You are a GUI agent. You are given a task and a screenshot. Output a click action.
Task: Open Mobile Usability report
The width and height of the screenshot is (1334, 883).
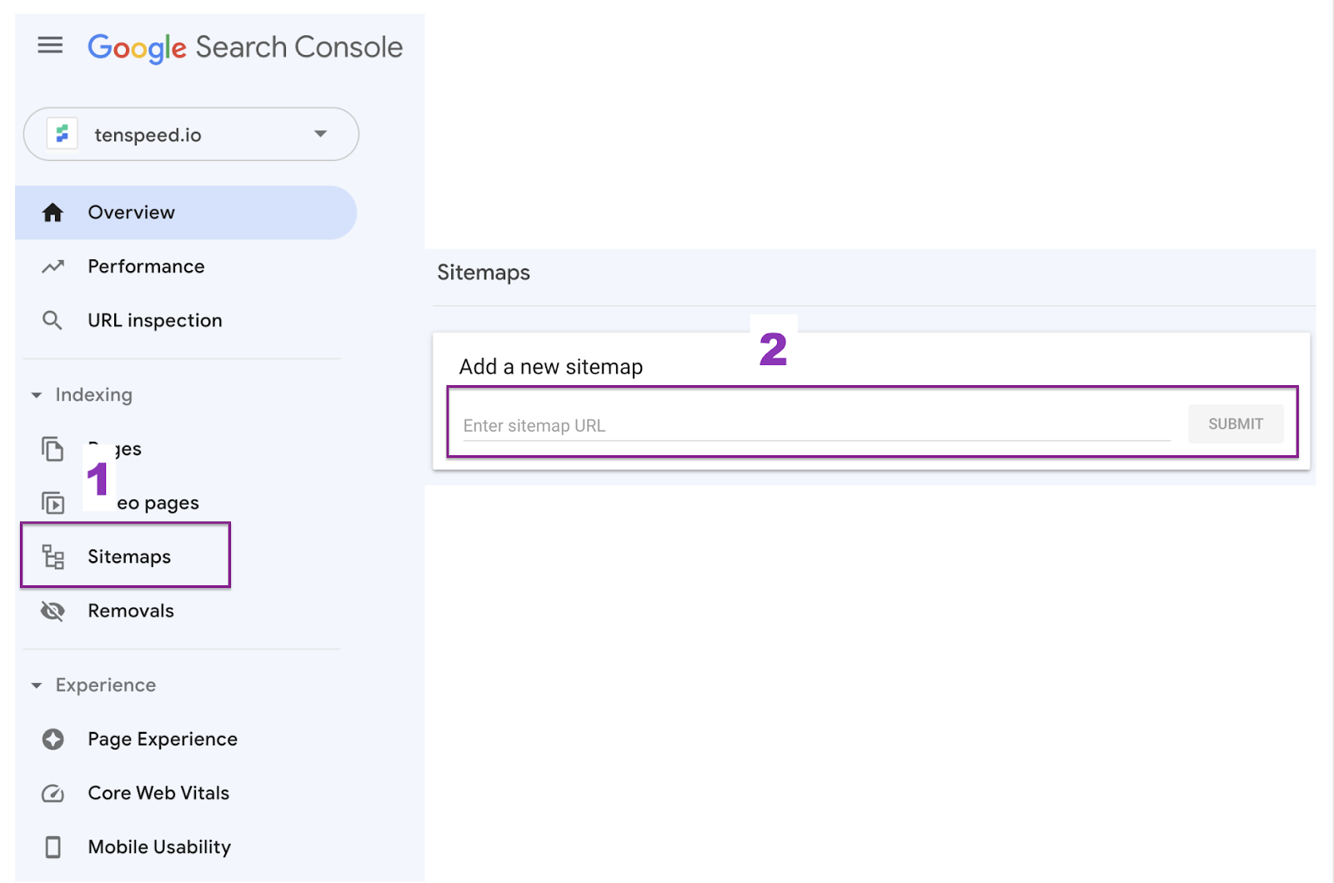159,847
